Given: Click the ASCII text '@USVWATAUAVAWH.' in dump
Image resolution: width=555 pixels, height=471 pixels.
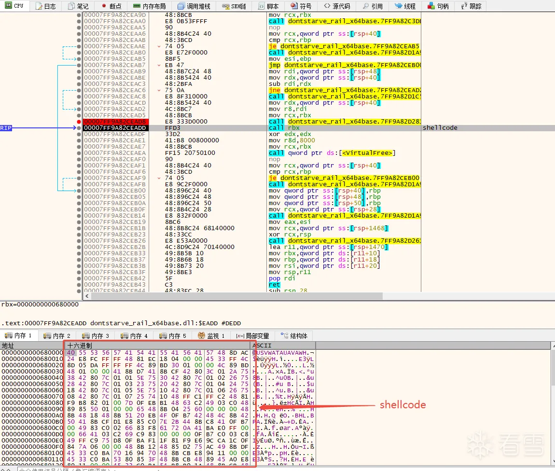Looking at the screenshot, I should [283, 353].
